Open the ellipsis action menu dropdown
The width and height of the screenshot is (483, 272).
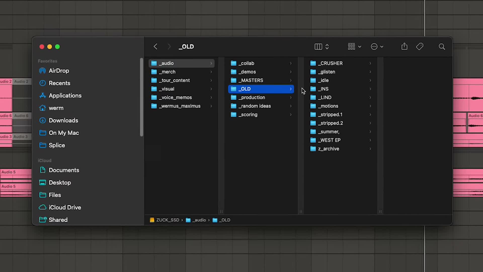377,47
